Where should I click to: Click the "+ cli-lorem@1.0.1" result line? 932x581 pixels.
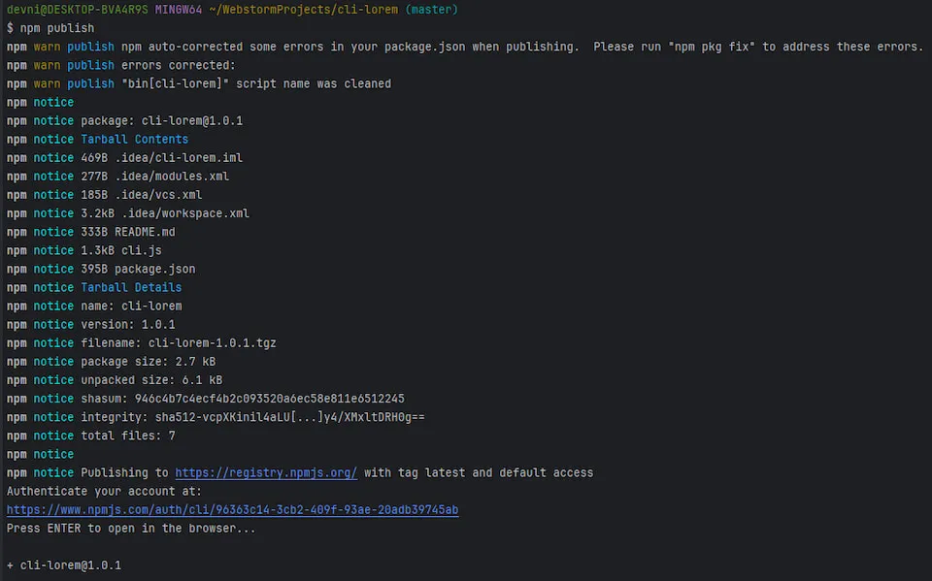point(63,565)
